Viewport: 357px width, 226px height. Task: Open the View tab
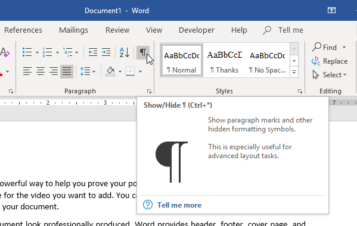(154, 30)
